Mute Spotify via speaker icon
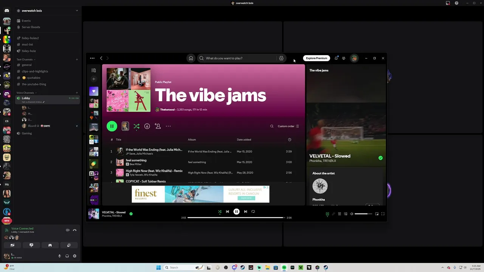Viewport: 484px width, 272px height. point(351,214)
